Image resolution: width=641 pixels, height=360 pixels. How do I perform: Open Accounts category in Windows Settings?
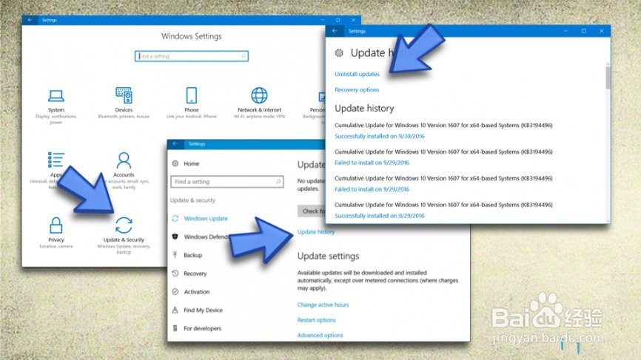124,169
